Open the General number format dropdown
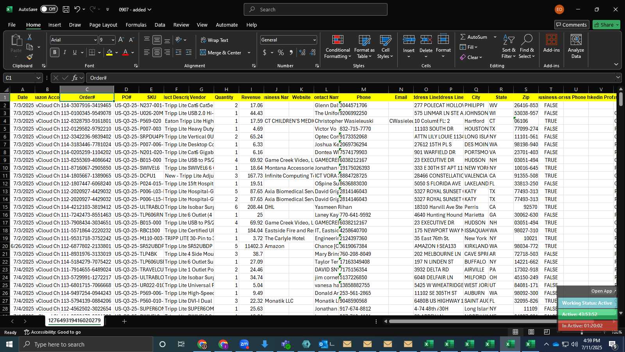This screenshot has height=352, width=625. point(314,40)
